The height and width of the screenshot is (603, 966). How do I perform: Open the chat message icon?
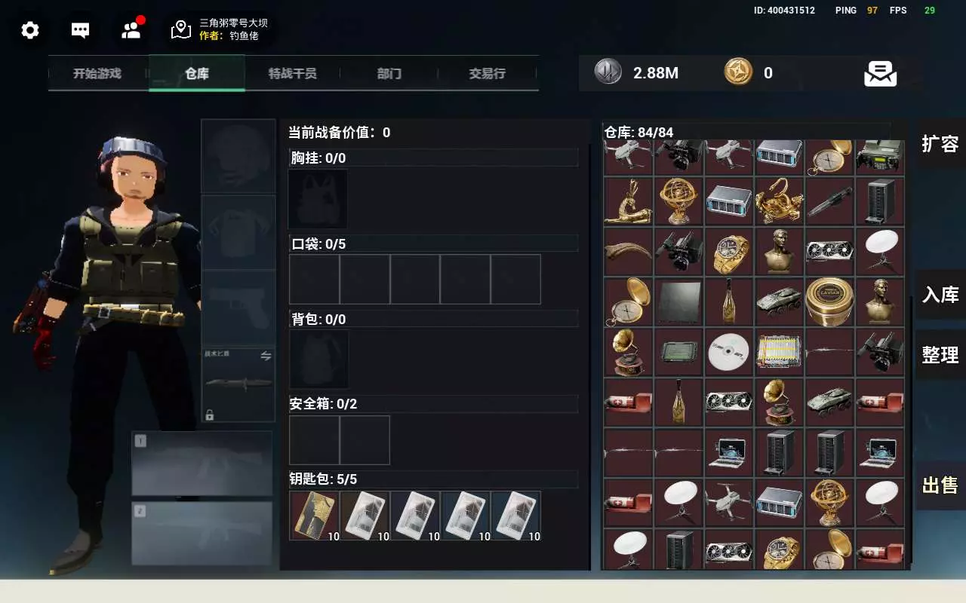80,30
